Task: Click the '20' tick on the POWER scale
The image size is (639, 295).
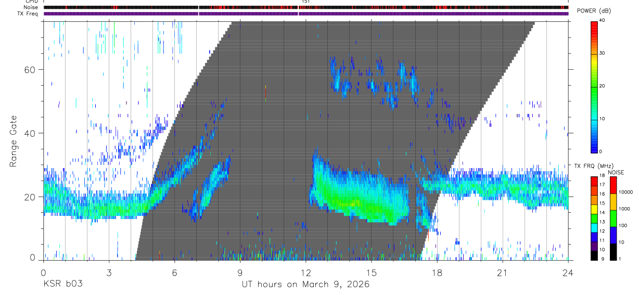Action: coord(603,86)
